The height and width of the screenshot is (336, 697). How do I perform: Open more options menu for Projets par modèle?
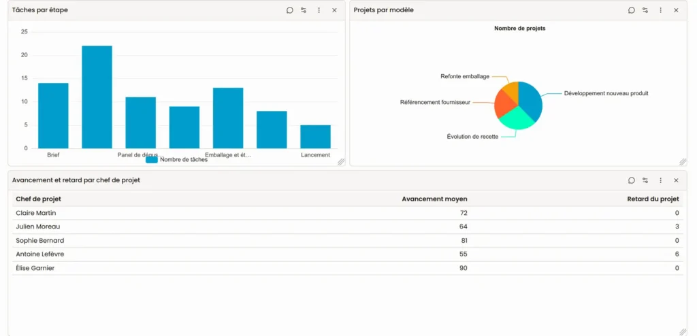point(660,10)
